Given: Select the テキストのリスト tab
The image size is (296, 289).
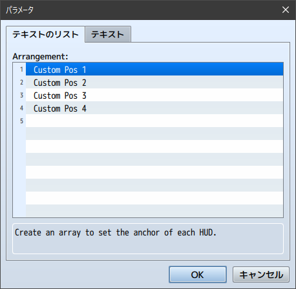Looking at the screenshot, I should 45,34.
